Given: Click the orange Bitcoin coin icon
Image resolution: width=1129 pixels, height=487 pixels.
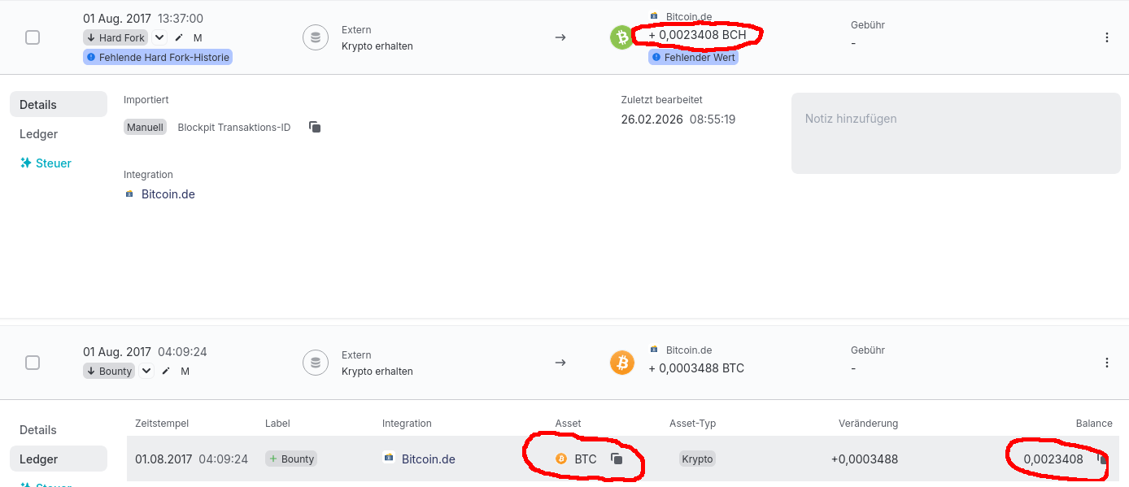Looking at the screenshot, I should (622, 363).
